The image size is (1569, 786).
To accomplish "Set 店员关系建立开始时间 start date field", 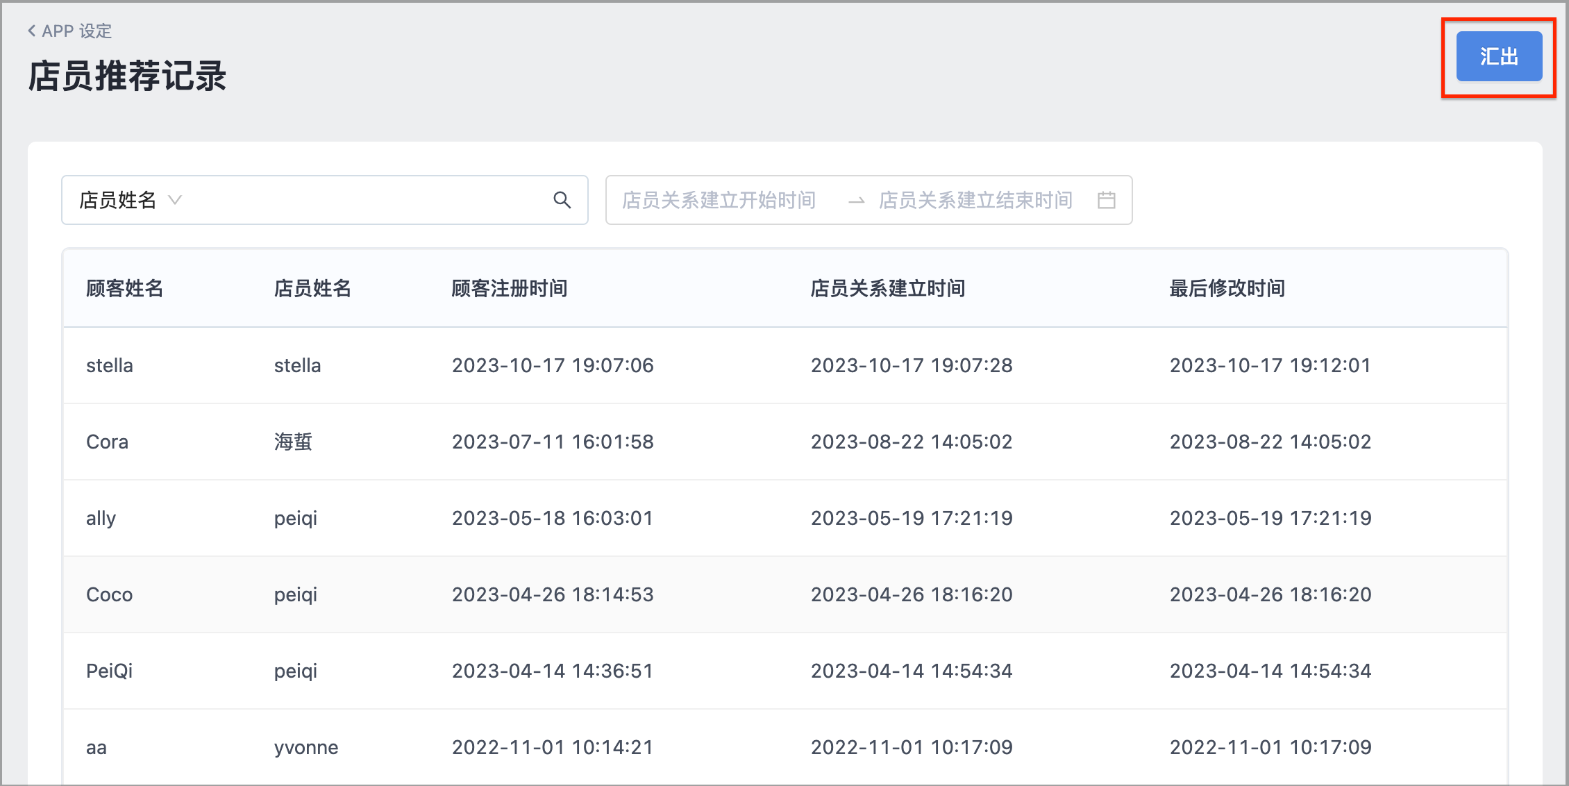I will 719,200.
